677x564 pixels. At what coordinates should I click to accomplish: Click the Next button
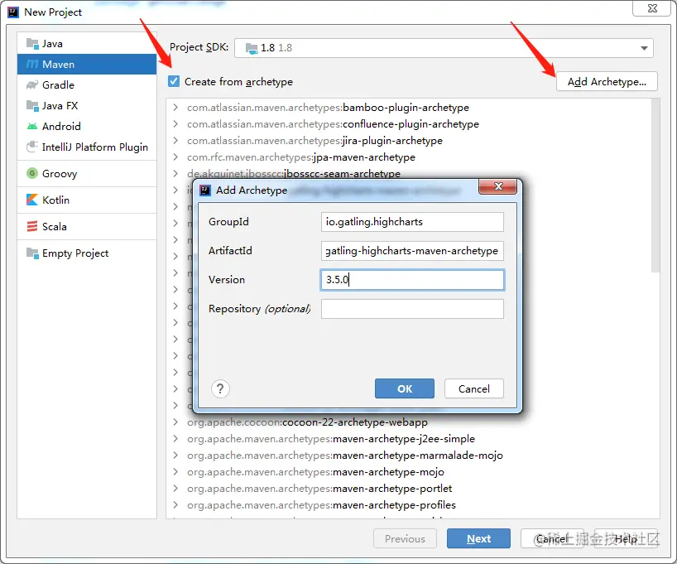478,538
